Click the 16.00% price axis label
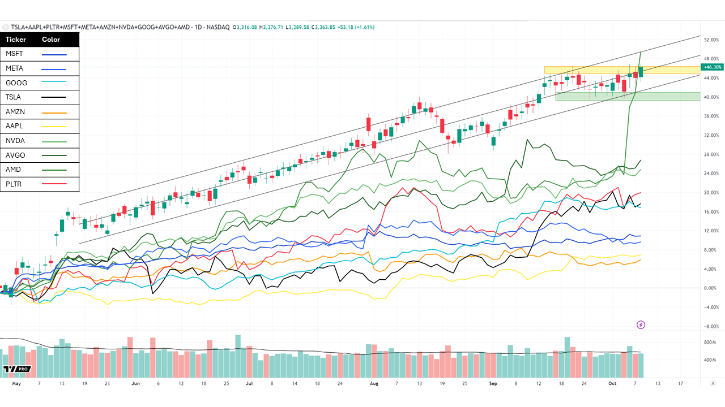The width and height of the screenshot is (725, 407). click(711, 212)
